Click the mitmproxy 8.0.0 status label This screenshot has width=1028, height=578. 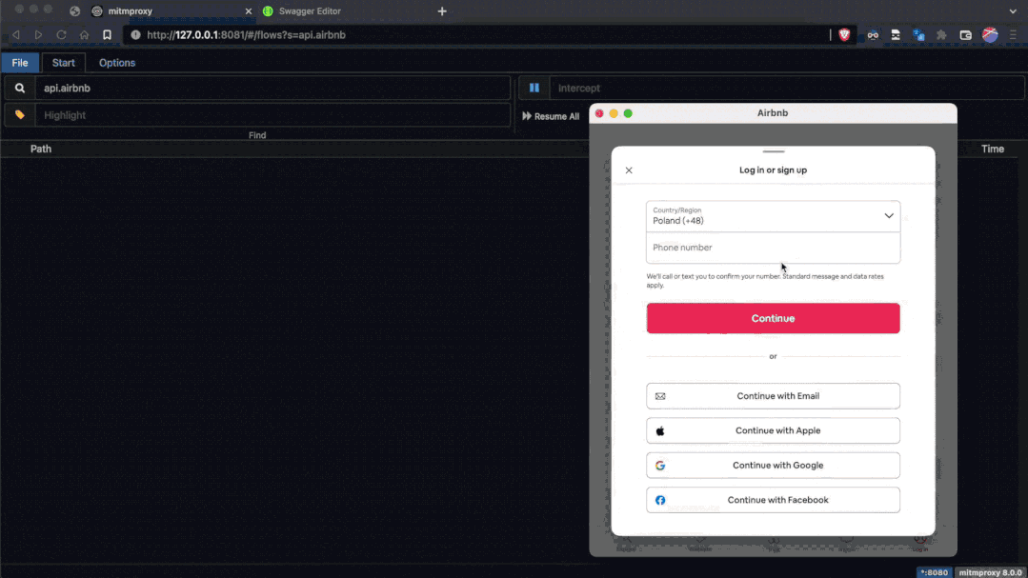click(x=990, y=572)
